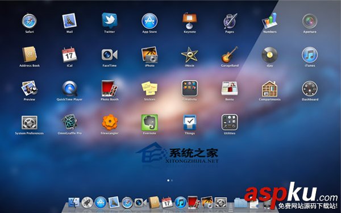Launch QuickTime Player
This screenshot has width=341, height=213.
(x=69, y=89)
